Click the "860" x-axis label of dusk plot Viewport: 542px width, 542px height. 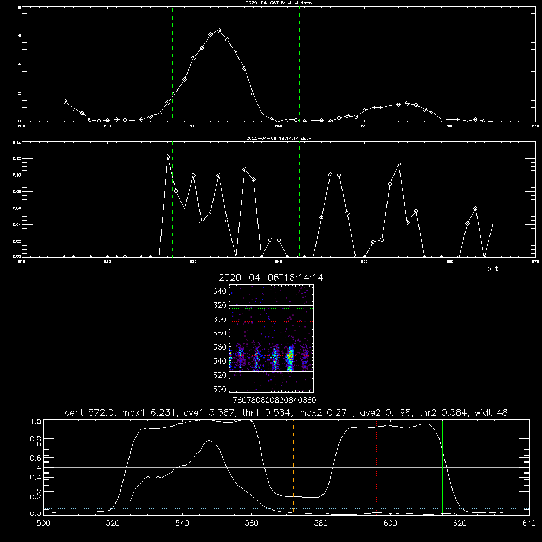point(450,262)
